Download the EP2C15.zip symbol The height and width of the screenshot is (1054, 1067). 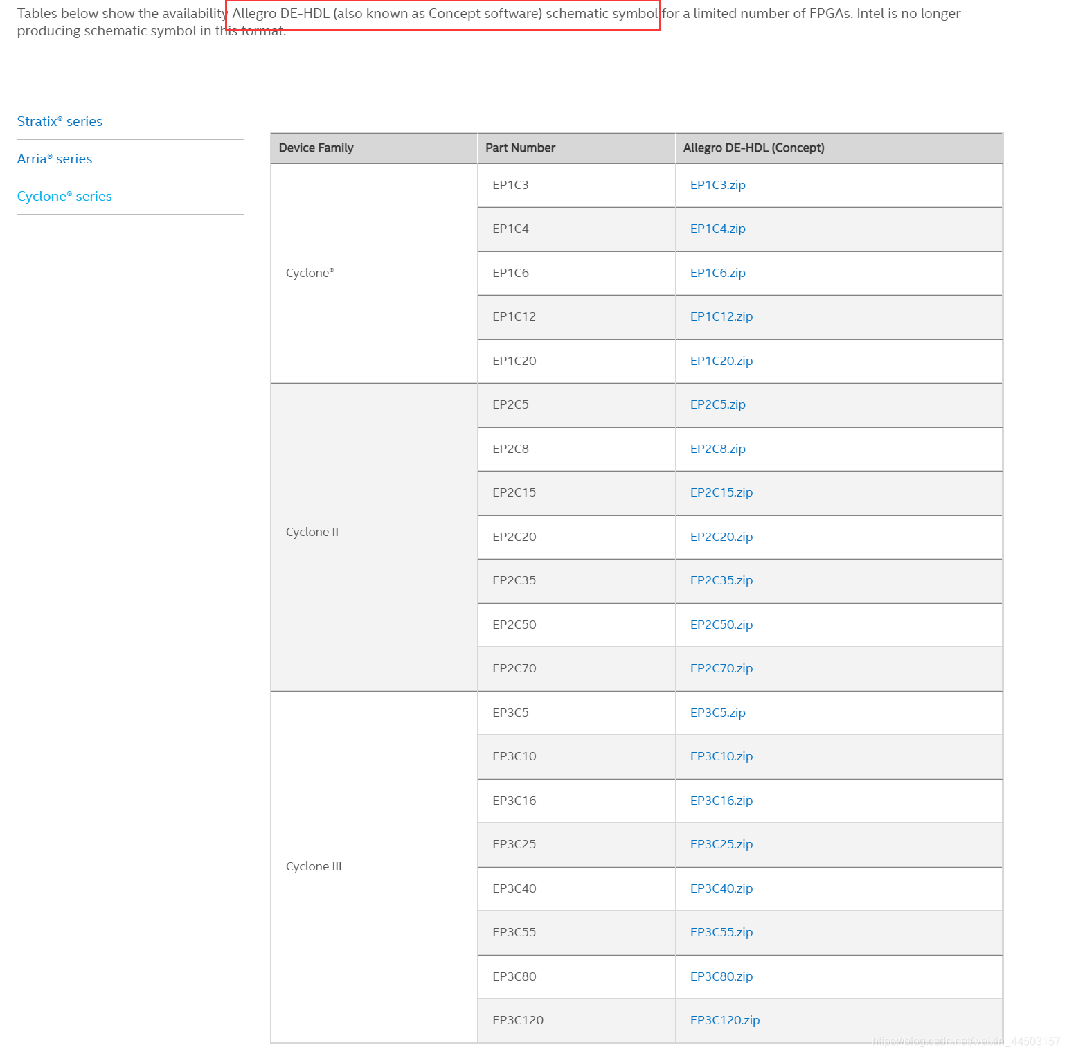[x=721, y=492]
